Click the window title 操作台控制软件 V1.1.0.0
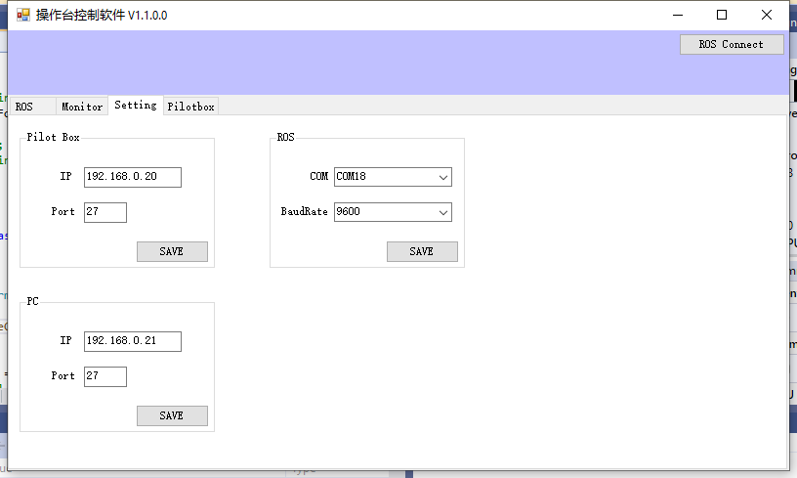Image resolution: width=797 pixels, height=478 pixels. click(102, 16)
